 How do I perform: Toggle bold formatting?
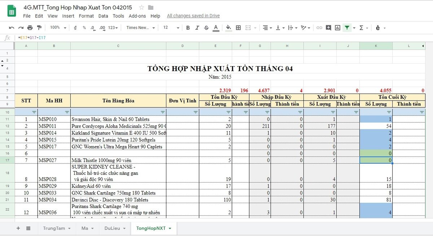tap(188, 28)
